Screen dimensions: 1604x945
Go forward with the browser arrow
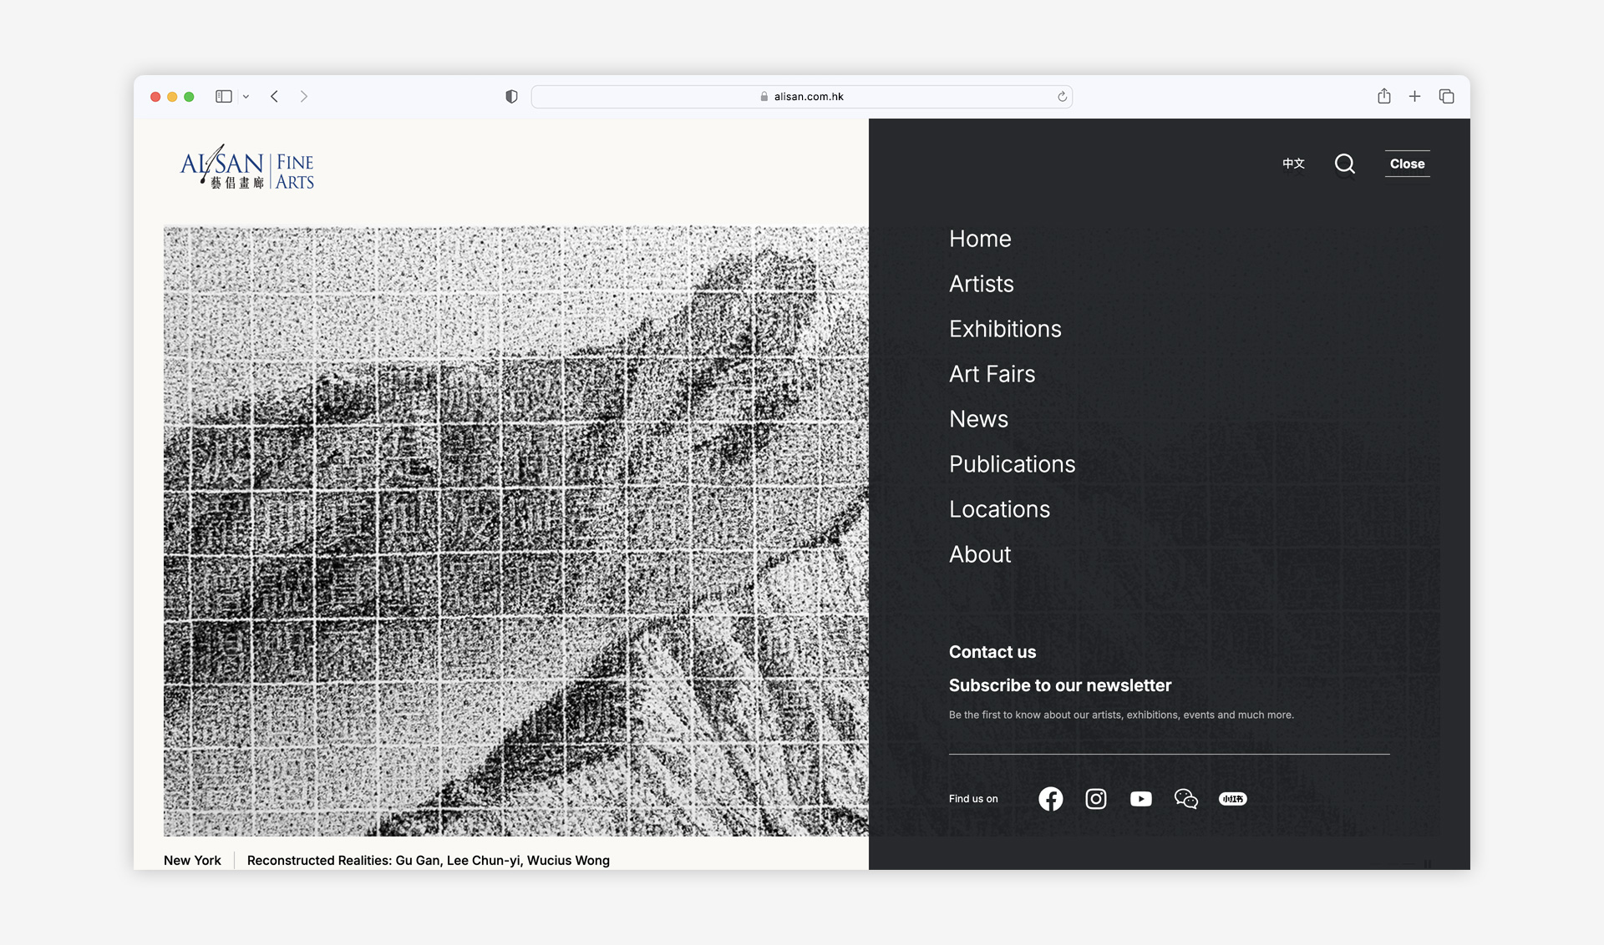(x=304, y=97)
